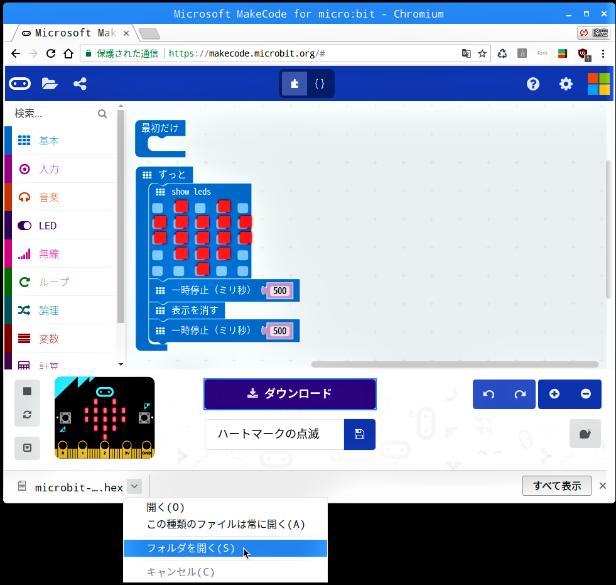Toggle the top-center LED in show leds
This screenshot has width=616, height=585.
point(200,207)
